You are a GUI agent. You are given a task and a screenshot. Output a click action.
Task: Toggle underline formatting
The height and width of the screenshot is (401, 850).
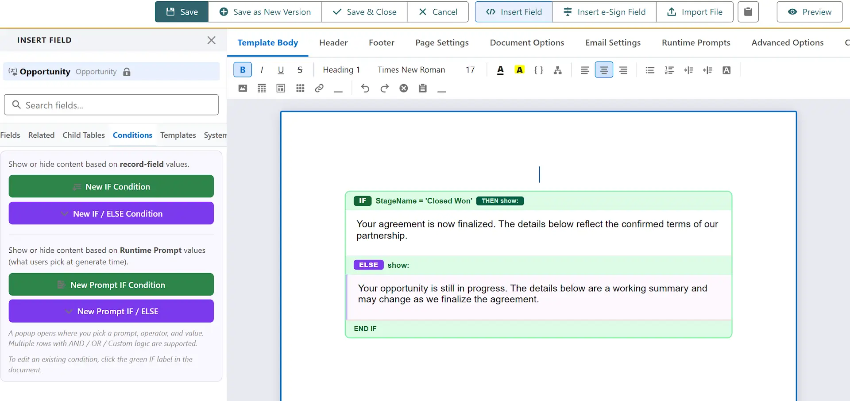(x=281, y=70)
